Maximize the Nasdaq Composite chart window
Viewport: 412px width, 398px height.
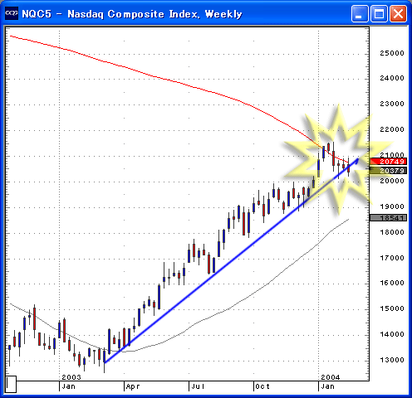pos(379,13)
